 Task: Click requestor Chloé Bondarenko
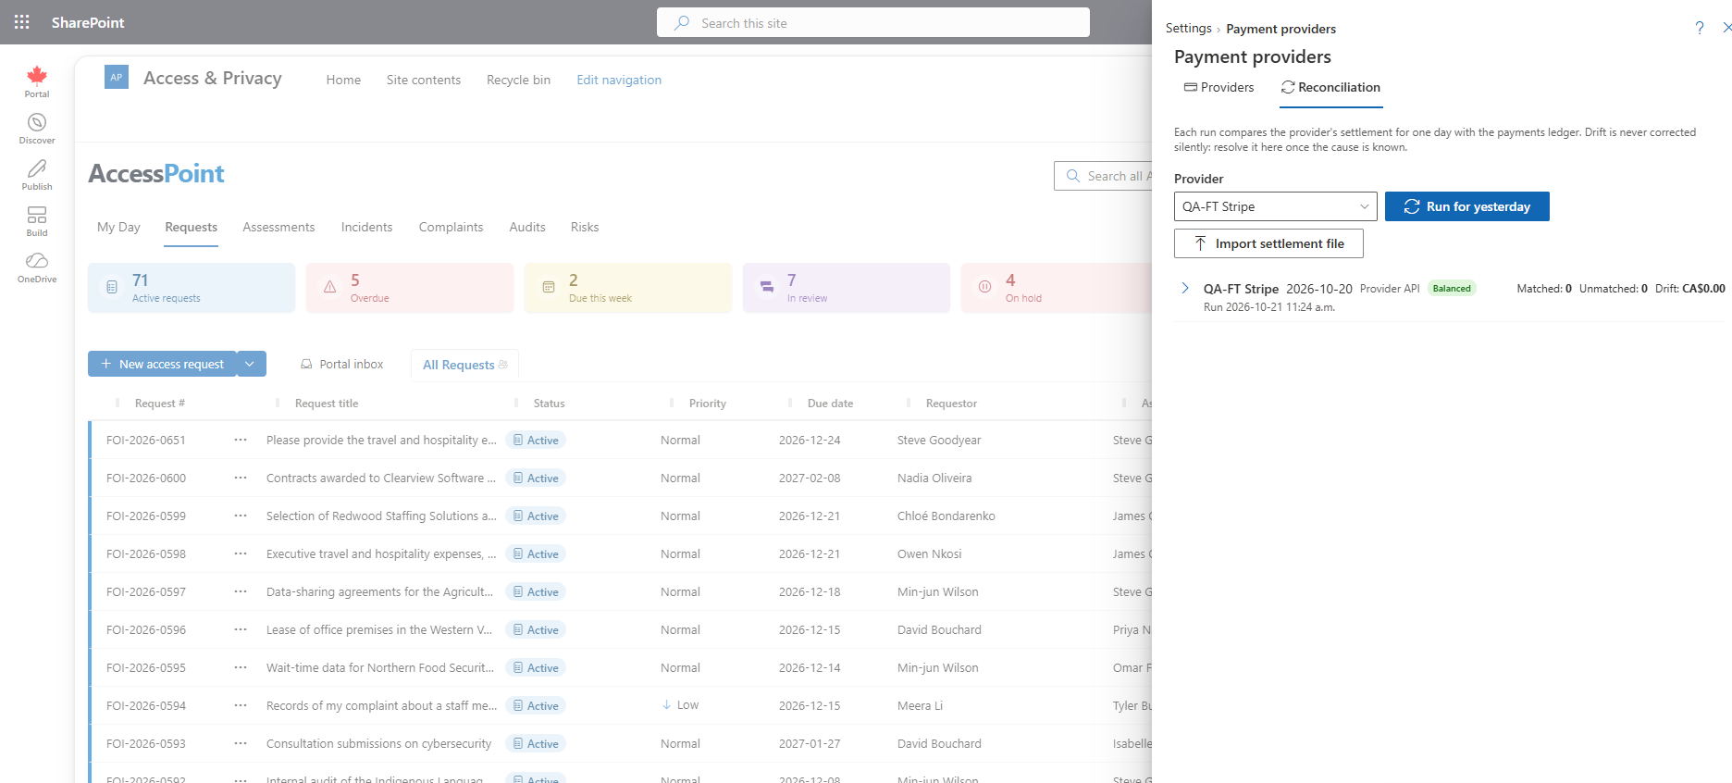pyautogui.click(x=946, y=516)
